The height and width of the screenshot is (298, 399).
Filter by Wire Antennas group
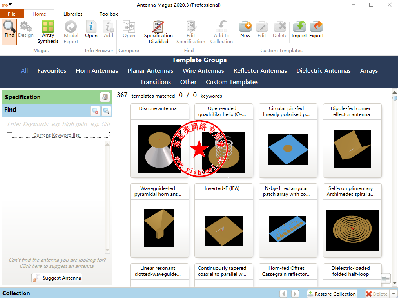(203, 71)
